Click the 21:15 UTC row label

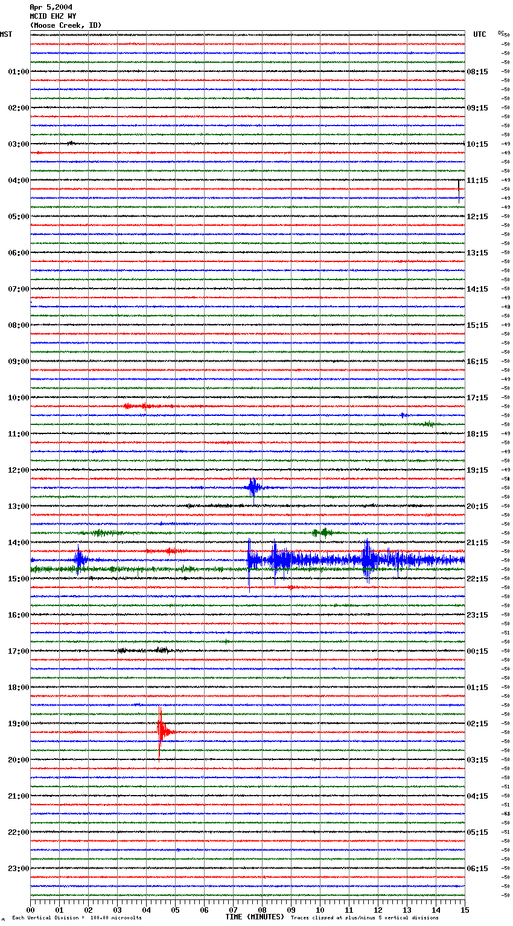pyautogui.click(x=477, y=543)
